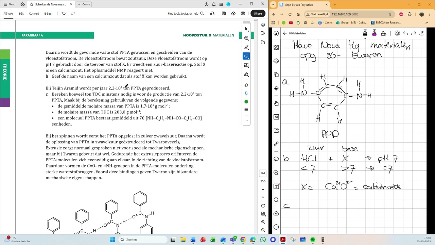Expand more tools with the three dots
435x245 pixels.
pos(246,120)
